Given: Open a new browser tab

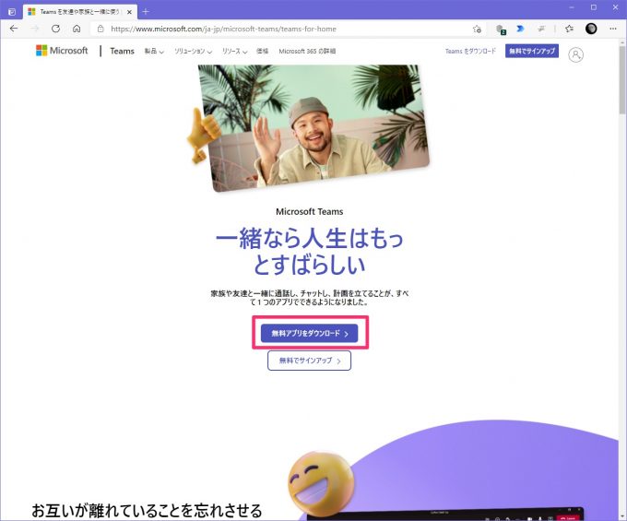Looking at the screenshot, I should pos(146,12).
